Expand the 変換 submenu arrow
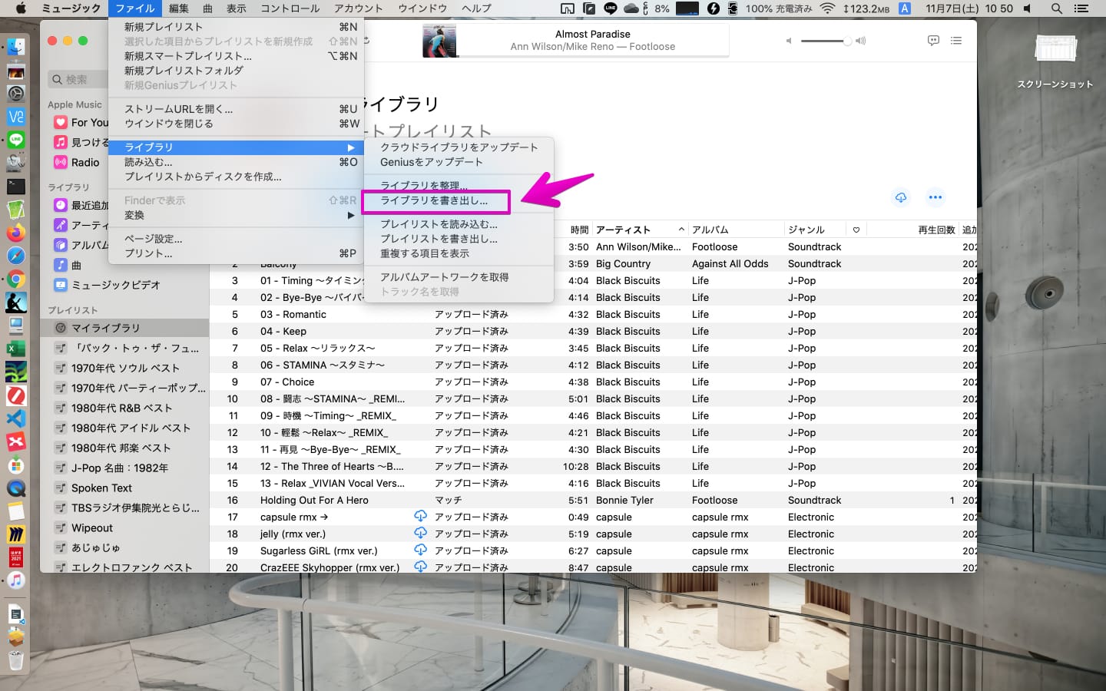 click(351, 215)
